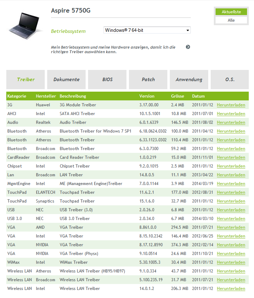Click the Grösse column header
This screenshot has width=254, height=298.
point(177,96)
